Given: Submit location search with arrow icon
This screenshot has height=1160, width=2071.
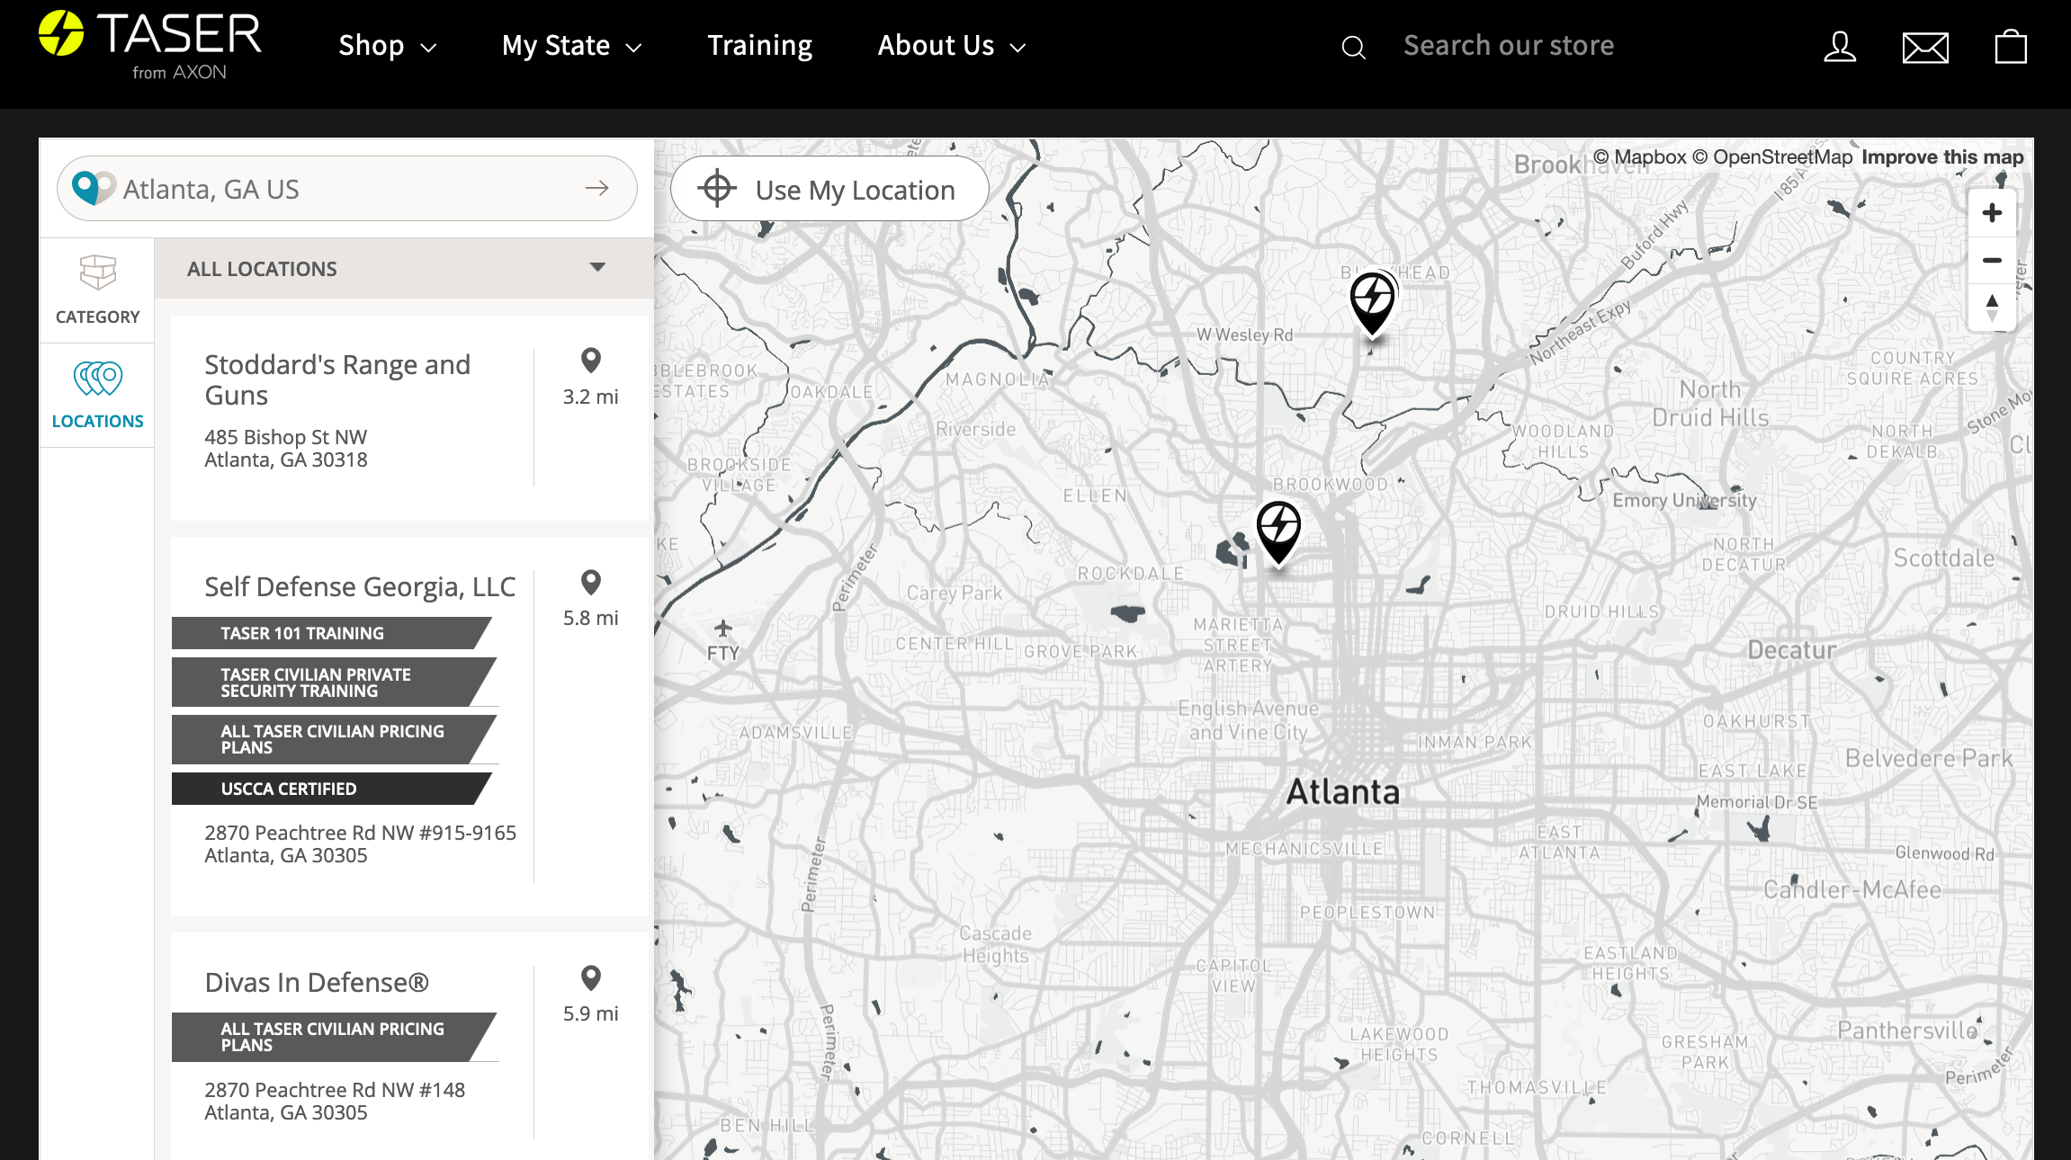Looking at the screenshot, I should (597, 188).
